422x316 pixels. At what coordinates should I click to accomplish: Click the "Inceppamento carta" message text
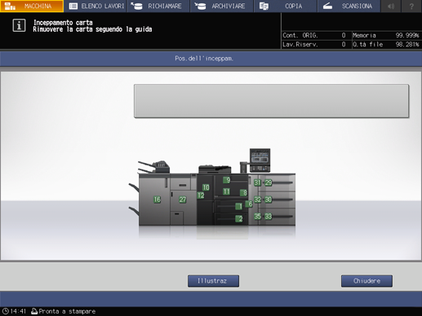pyautogui.click(x=63, y=22)
